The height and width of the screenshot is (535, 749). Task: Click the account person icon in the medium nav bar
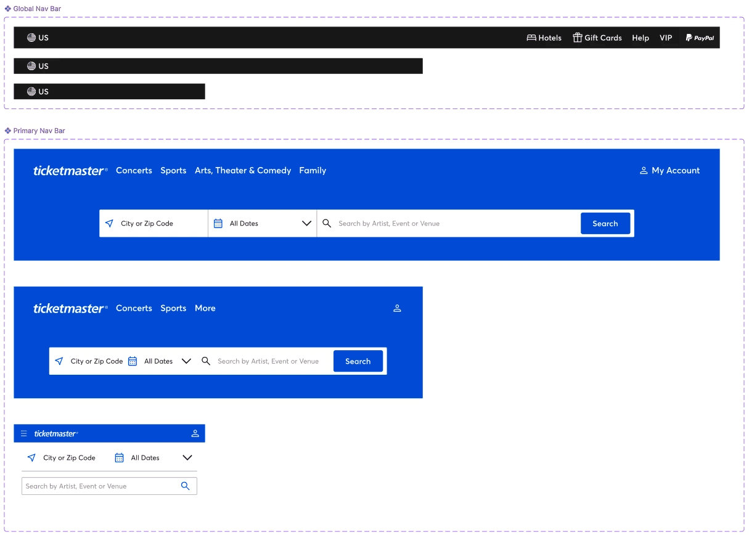397,308
